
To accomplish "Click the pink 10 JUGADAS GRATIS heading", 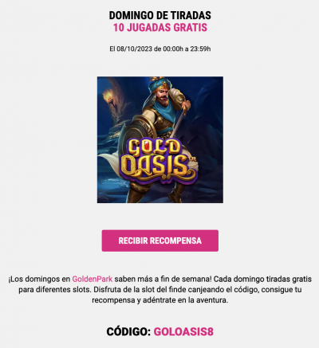I will point(160,28).
